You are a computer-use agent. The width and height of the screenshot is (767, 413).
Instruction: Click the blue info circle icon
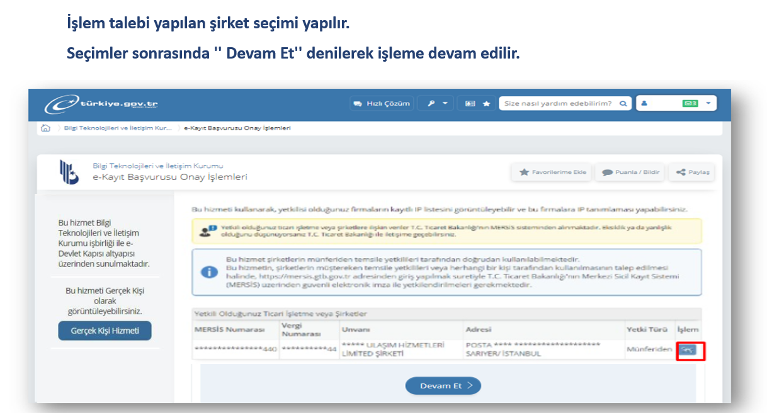(x=208, y=272)
